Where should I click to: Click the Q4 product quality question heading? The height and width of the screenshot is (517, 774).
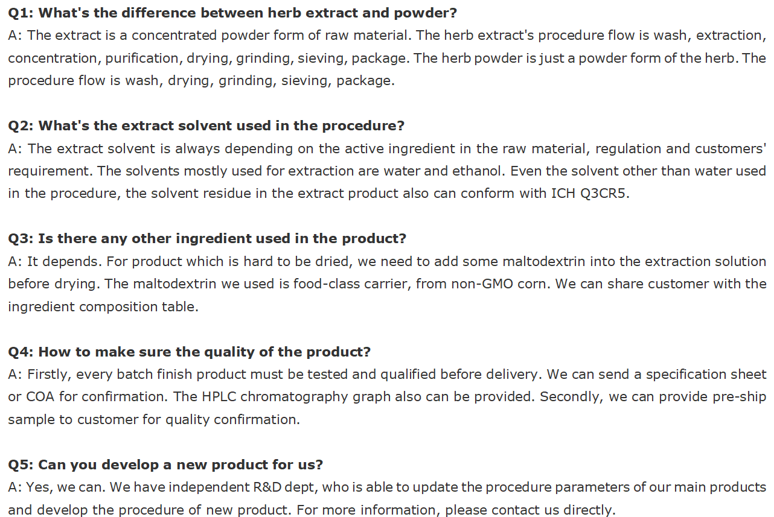click(x=189, y=352)
